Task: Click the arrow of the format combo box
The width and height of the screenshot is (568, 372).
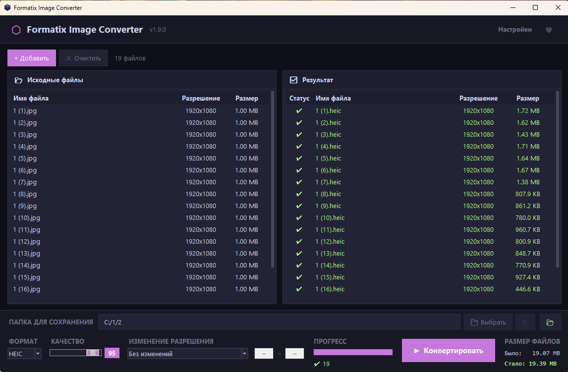Action: pos(38,354)
